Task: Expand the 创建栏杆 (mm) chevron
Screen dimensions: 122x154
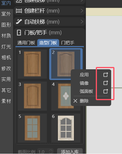Action: pyautogui.click(x=82, y=11)
